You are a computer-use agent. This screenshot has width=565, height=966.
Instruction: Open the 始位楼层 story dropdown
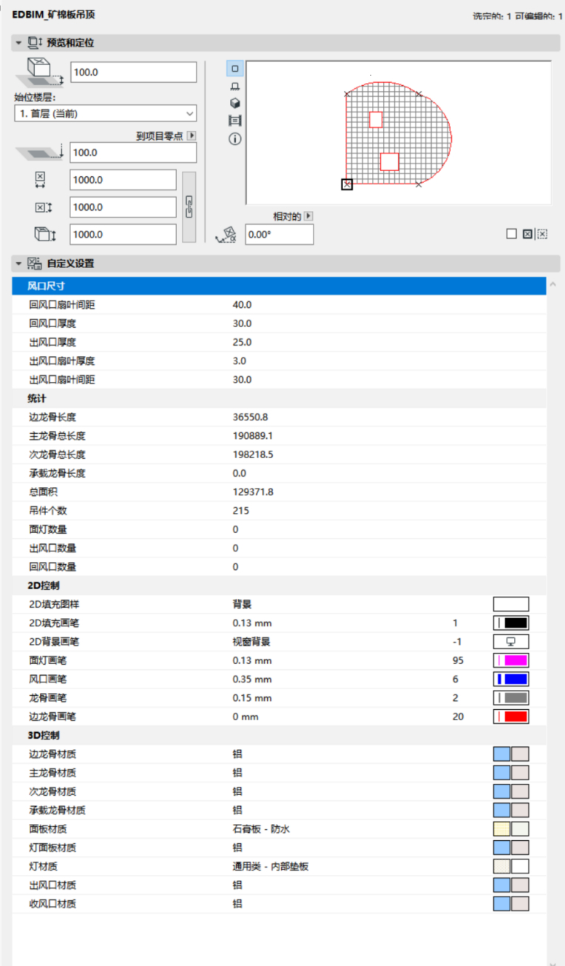coord(105,113)
